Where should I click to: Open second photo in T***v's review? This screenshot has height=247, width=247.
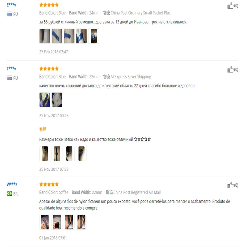tap(57, 100)
